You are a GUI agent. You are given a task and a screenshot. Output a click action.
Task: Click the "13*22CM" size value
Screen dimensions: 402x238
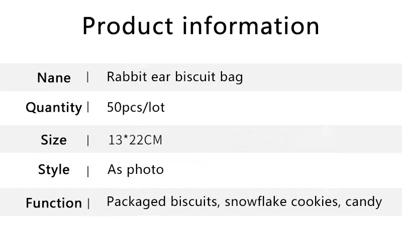[135, 140]
